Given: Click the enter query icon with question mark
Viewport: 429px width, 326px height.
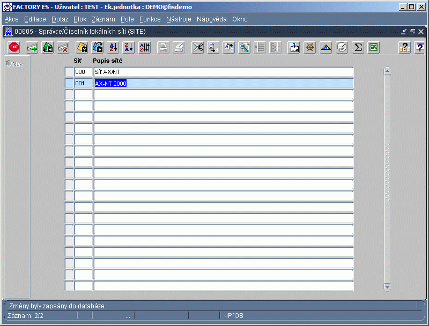Looking at the screenshot, I should coord(82,48).
